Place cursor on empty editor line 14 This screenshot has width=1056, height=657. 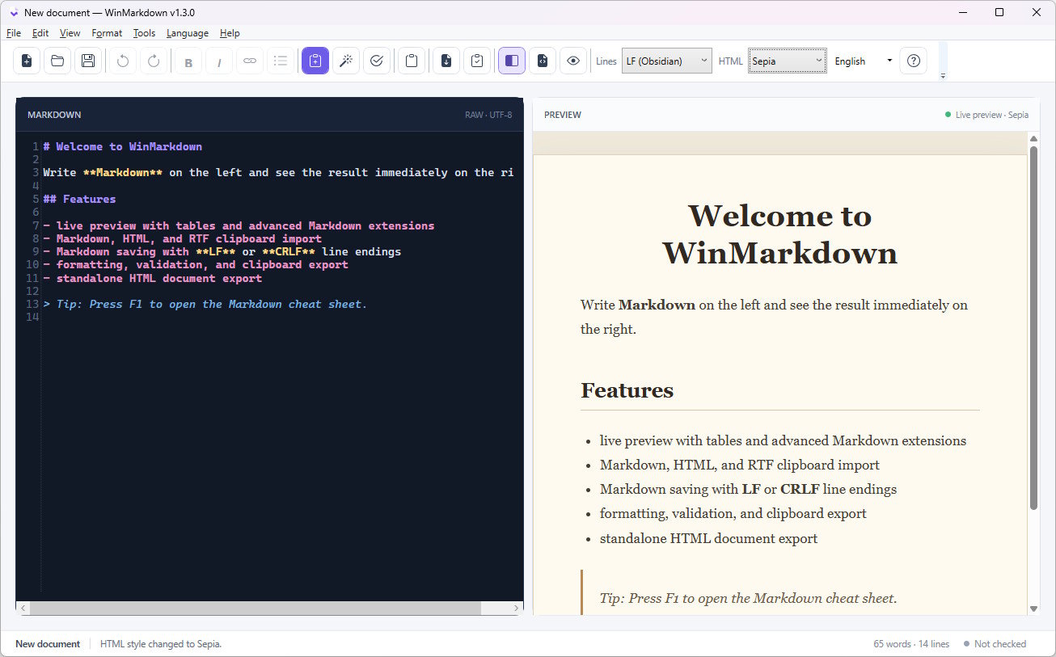[279, 318]
